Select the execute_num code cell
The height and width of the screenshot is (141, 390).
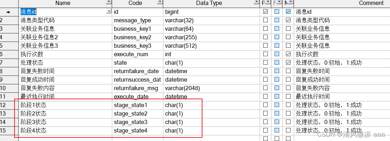(137, 54)
